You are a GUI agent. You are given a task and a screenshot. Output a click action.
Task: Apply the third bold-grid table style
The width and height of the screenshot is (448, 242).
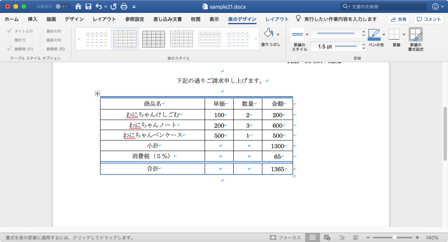[x=153, y=39]
